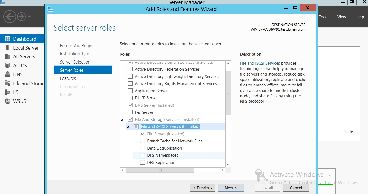The image size is (368, 194).
Task: Check the DHCP Server role checkbox
Action: [130, 98]
